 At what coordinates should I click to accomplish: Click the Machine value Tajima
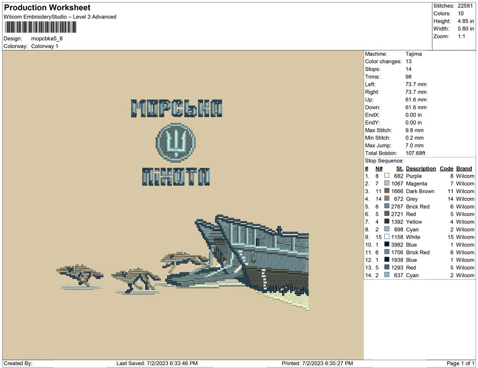point(413,54)
